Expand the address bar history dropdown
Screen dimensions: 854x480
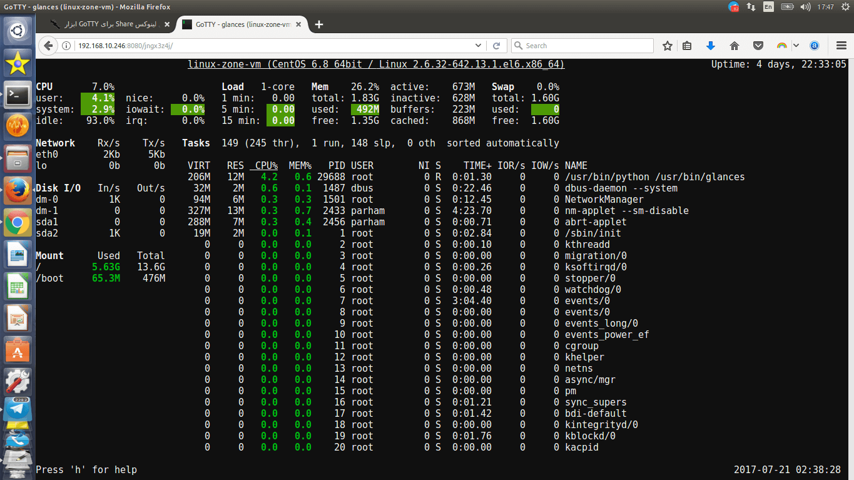pyautogui.click(x=478, y=46)
